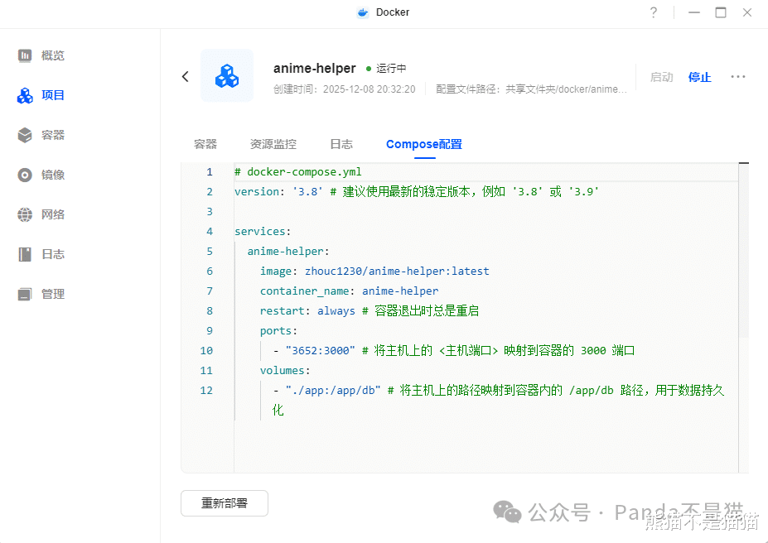Open the 镜像 images disc icon
The height and width of the screenshot is (543, 768).
pos(25,175)
